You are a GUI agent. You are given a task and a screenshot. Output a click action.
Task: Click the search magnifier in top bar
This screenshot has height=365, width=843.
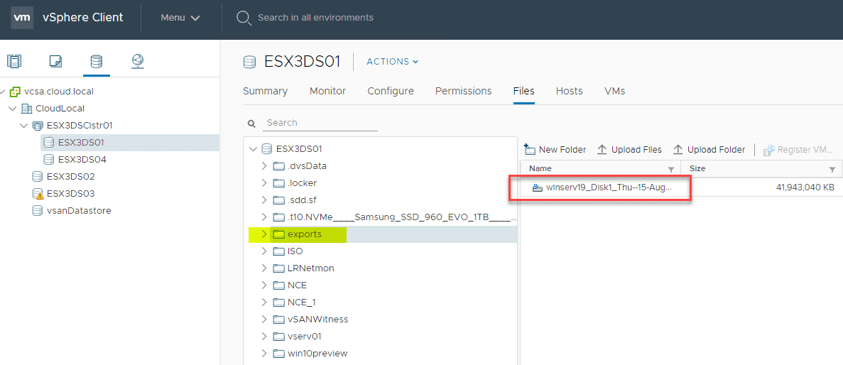click(x=244, y=18)
